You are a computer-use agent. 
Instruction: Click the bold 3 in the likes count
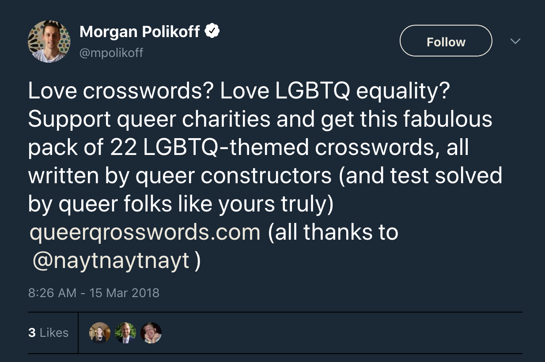pyautogui.click(x=31, y=333)
